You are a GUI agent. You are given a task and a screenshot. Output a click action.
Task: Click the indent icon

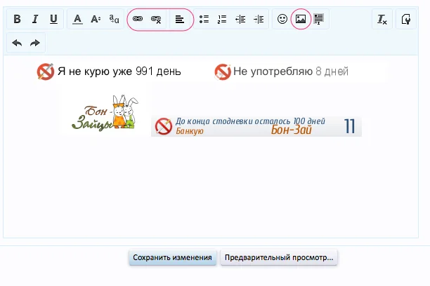(x=259, y=20)
